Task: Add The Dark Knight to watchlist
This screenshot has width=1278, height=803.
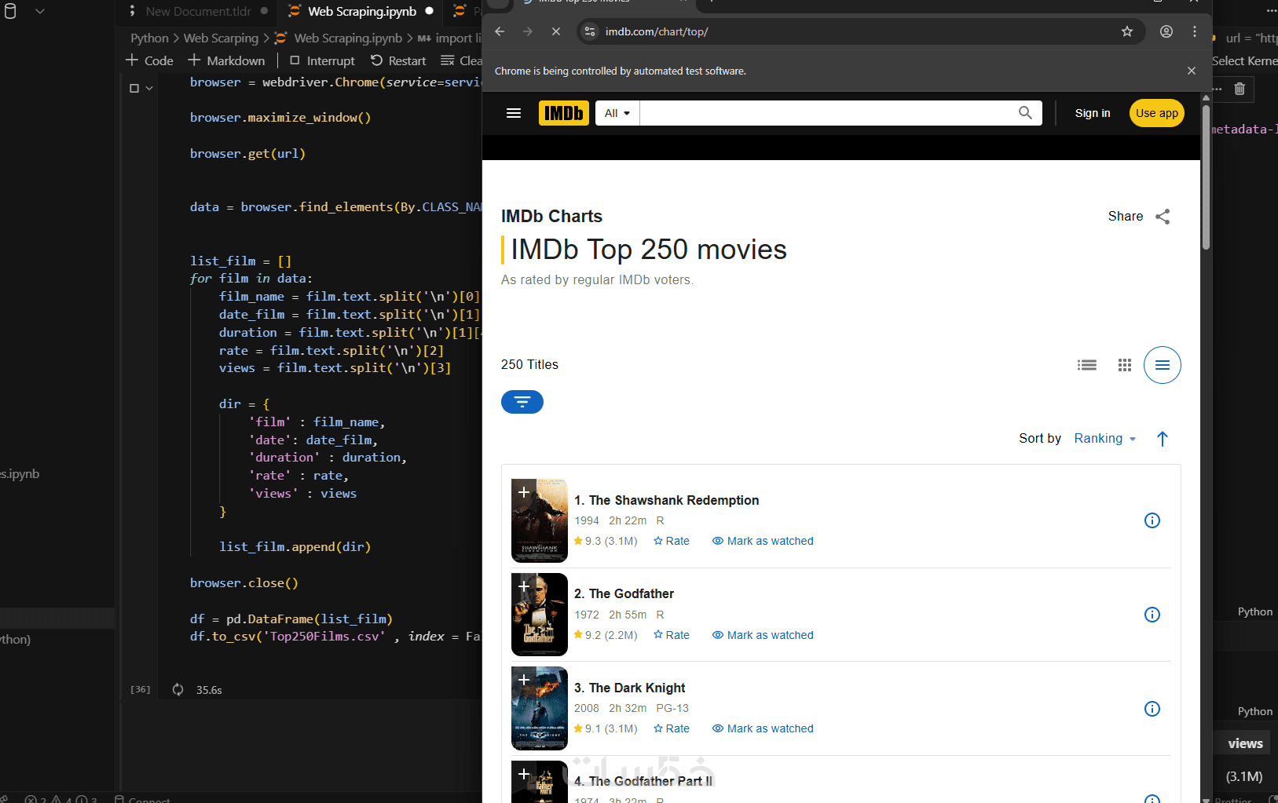Action: [523, 680]
